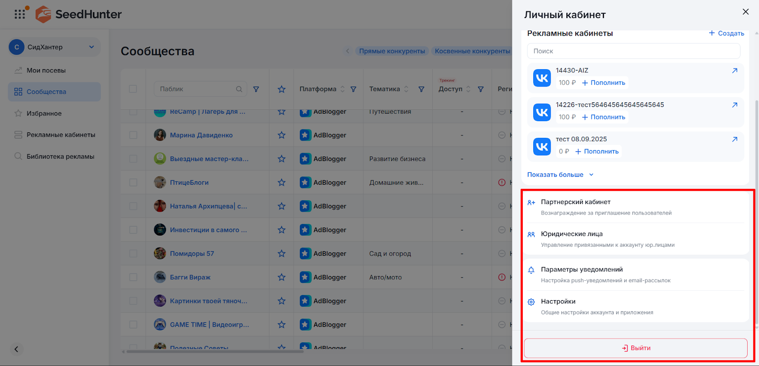
Task: Expand the СидХантер account dropdown
Action: click(92, 47)
